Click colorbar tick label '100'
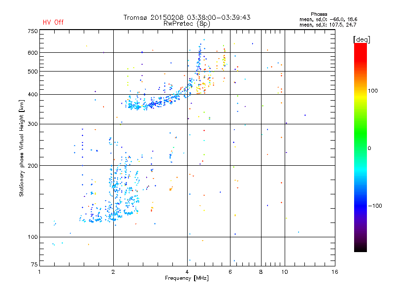 coord(373,91)
